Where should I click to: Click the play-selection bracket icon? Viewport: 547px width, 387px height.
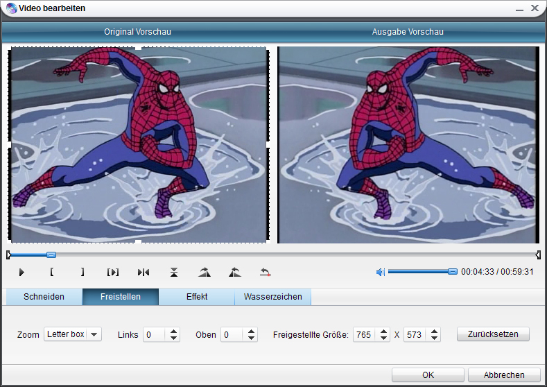(x=113, y=273)
